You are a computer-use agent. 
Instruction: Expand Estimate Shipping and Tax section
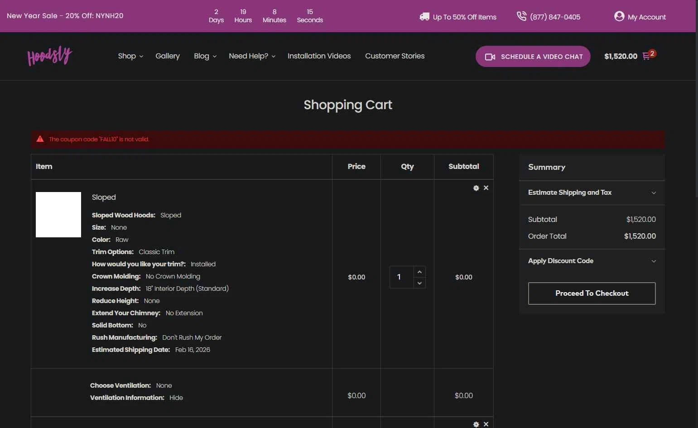click(x=592, y=193)
